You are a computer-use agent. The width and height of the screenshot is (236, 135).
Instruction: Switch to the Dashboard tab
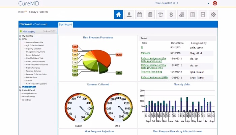(65, 25)
